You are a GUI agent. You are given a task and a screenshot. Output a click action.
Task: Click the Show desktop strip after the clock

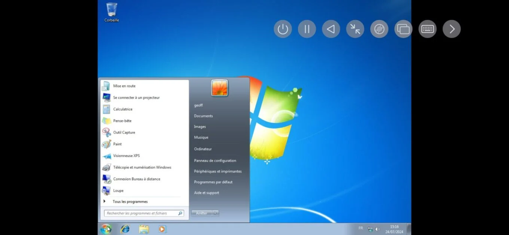(409, 229)
